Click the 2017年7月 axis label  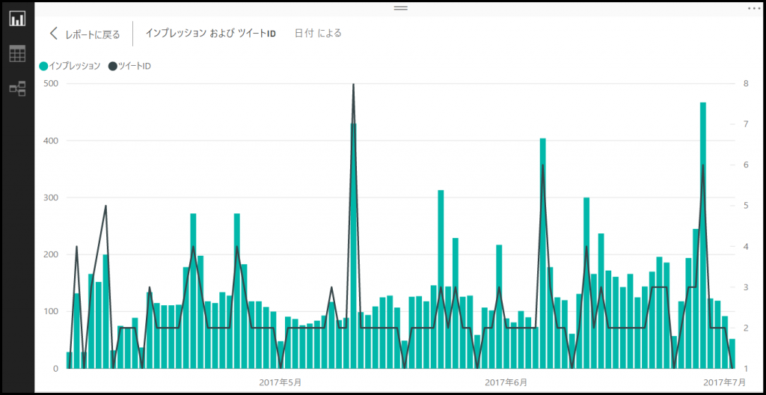click(724, 382)
